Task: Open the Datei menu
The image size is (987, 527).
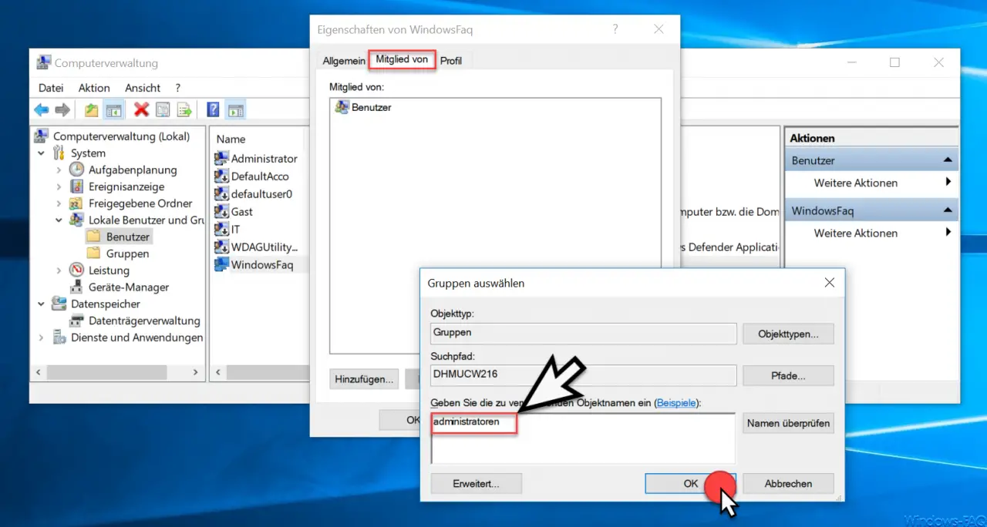Action: pos(51,88)
